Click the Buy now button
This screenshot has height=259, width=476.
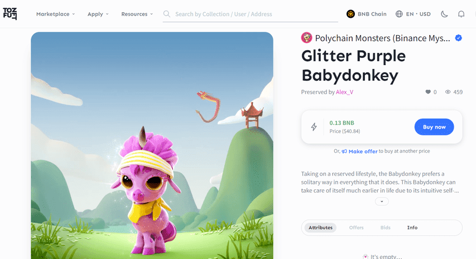(x=434, y=127)
